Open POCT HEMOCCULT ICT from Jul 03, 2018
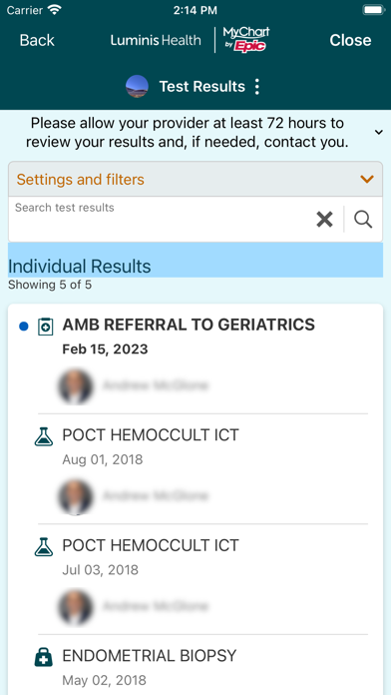This screenshot has width=391, height=695. [x=195, y=579]
